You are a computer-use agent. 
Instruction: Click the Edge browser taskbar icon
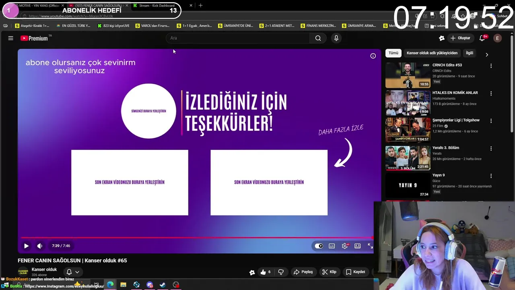pos(110,285)
